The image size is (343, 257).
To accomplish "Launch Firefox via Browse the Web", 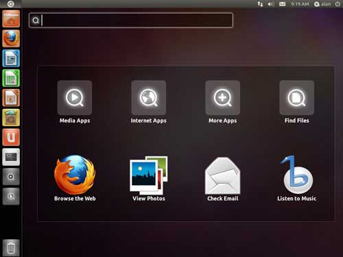I will 75,175.
